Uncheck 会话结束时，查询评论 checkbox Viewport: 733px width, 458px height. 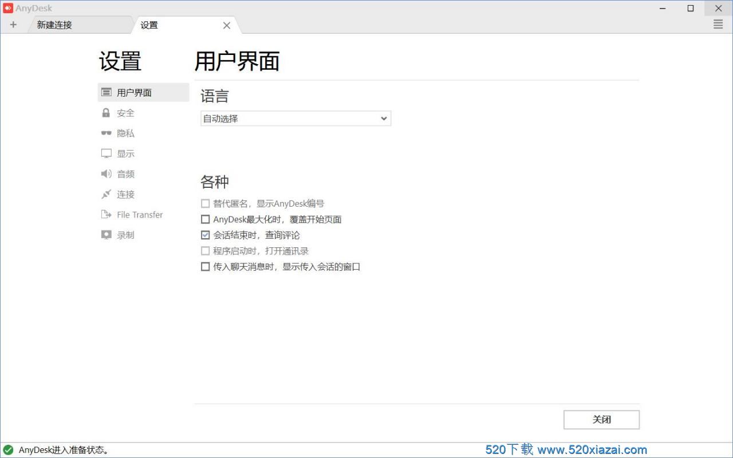(x=205, y=235)
